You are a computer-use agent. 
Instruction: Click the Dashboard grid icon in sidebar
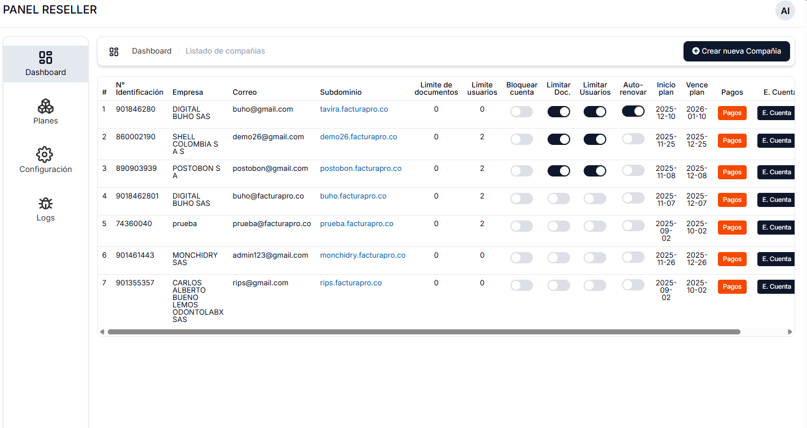(45, 58)
